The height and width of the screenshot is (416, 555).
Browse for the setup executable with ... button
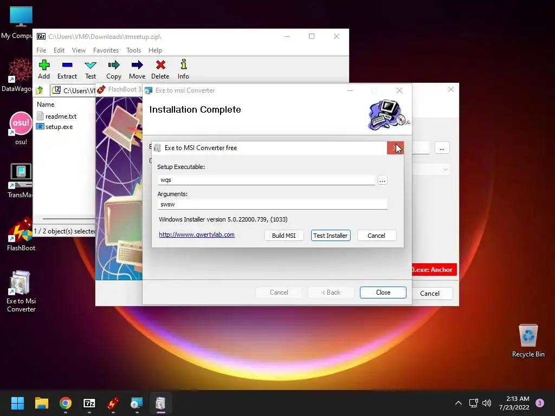(382, 180)
